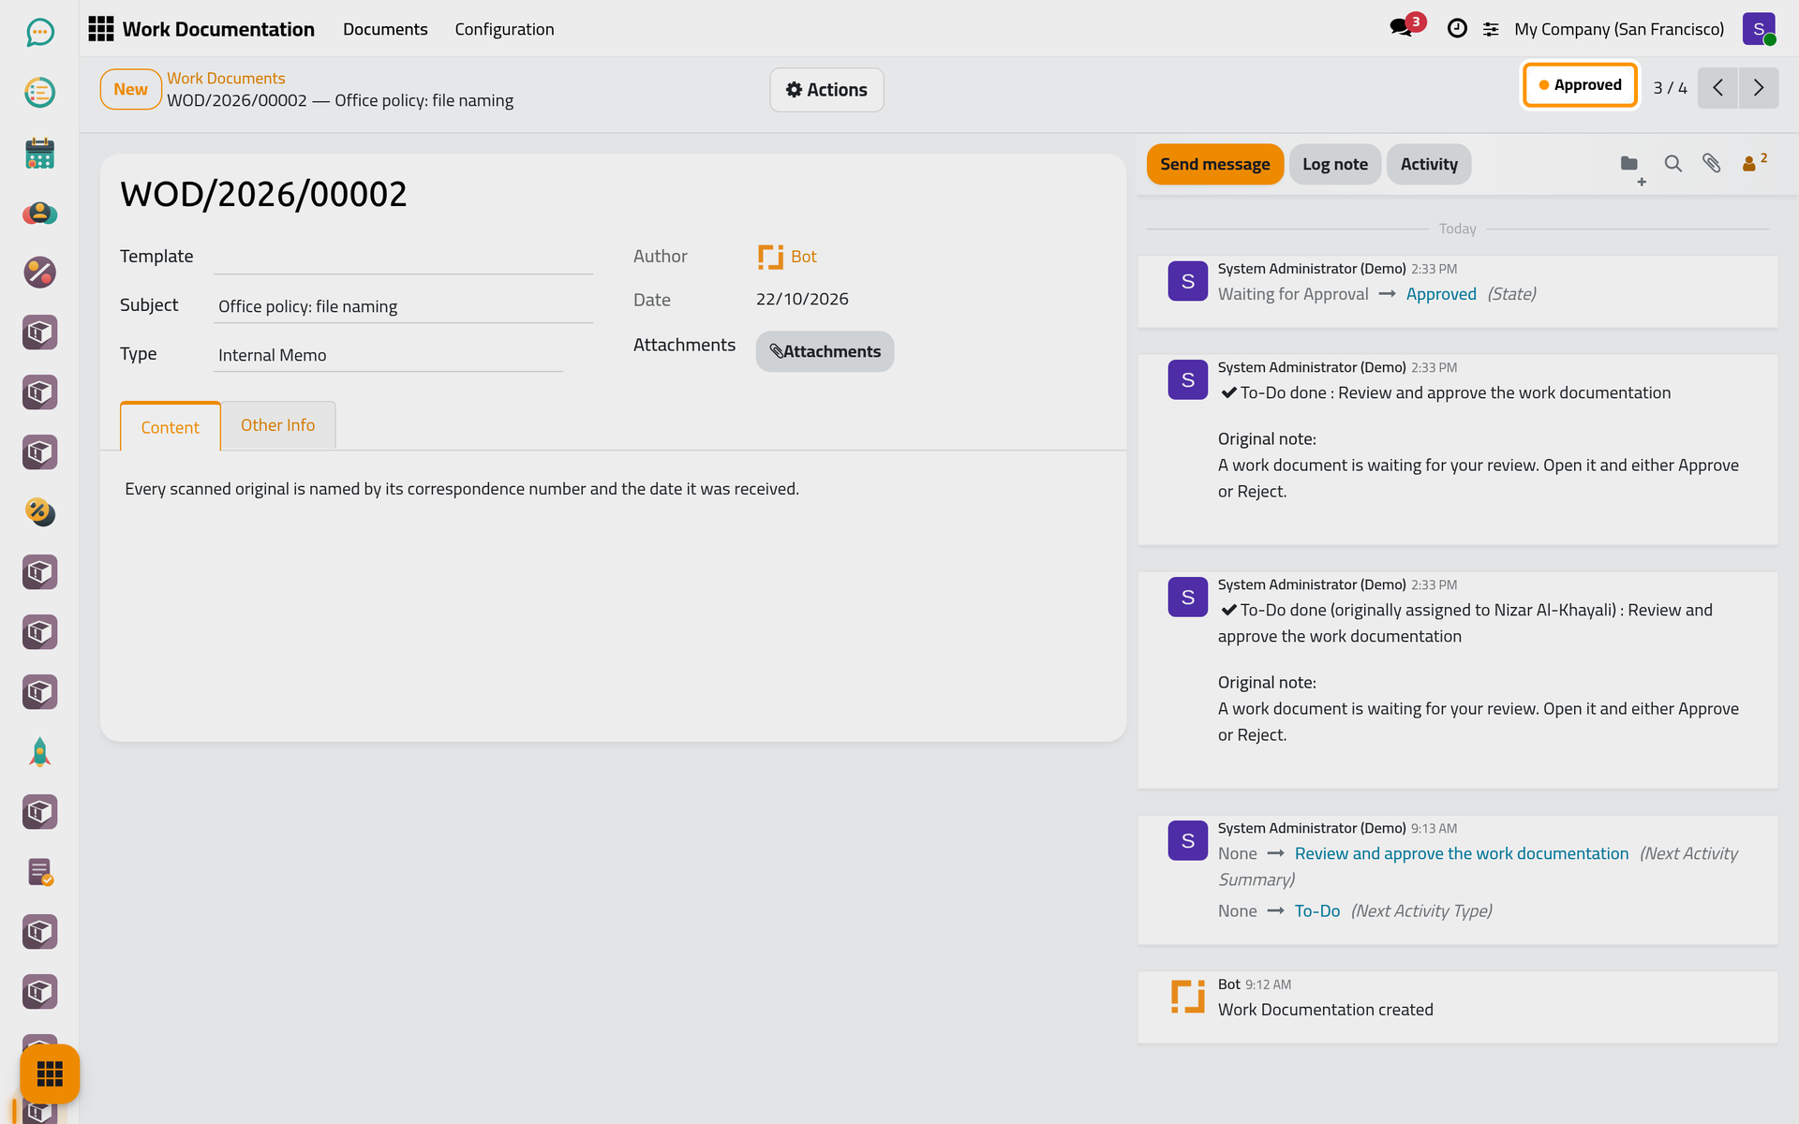Open the Configuration menu
Screen dimensions: 1799x1124
pyautogui.click(x=504, y=29)
